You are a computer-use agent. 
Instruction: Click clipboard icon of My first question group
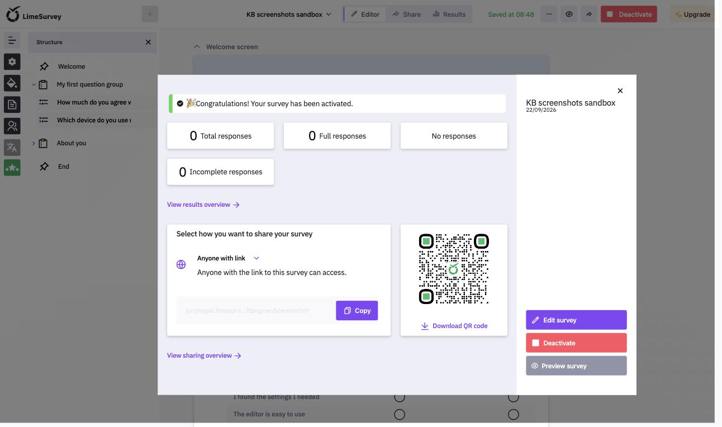tap(43, 84)
